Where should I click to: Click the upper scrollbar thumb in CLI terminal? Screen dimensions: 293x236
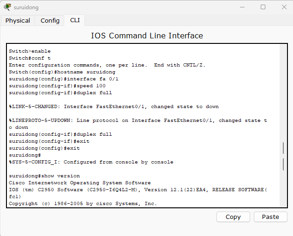tap(283, 148)
